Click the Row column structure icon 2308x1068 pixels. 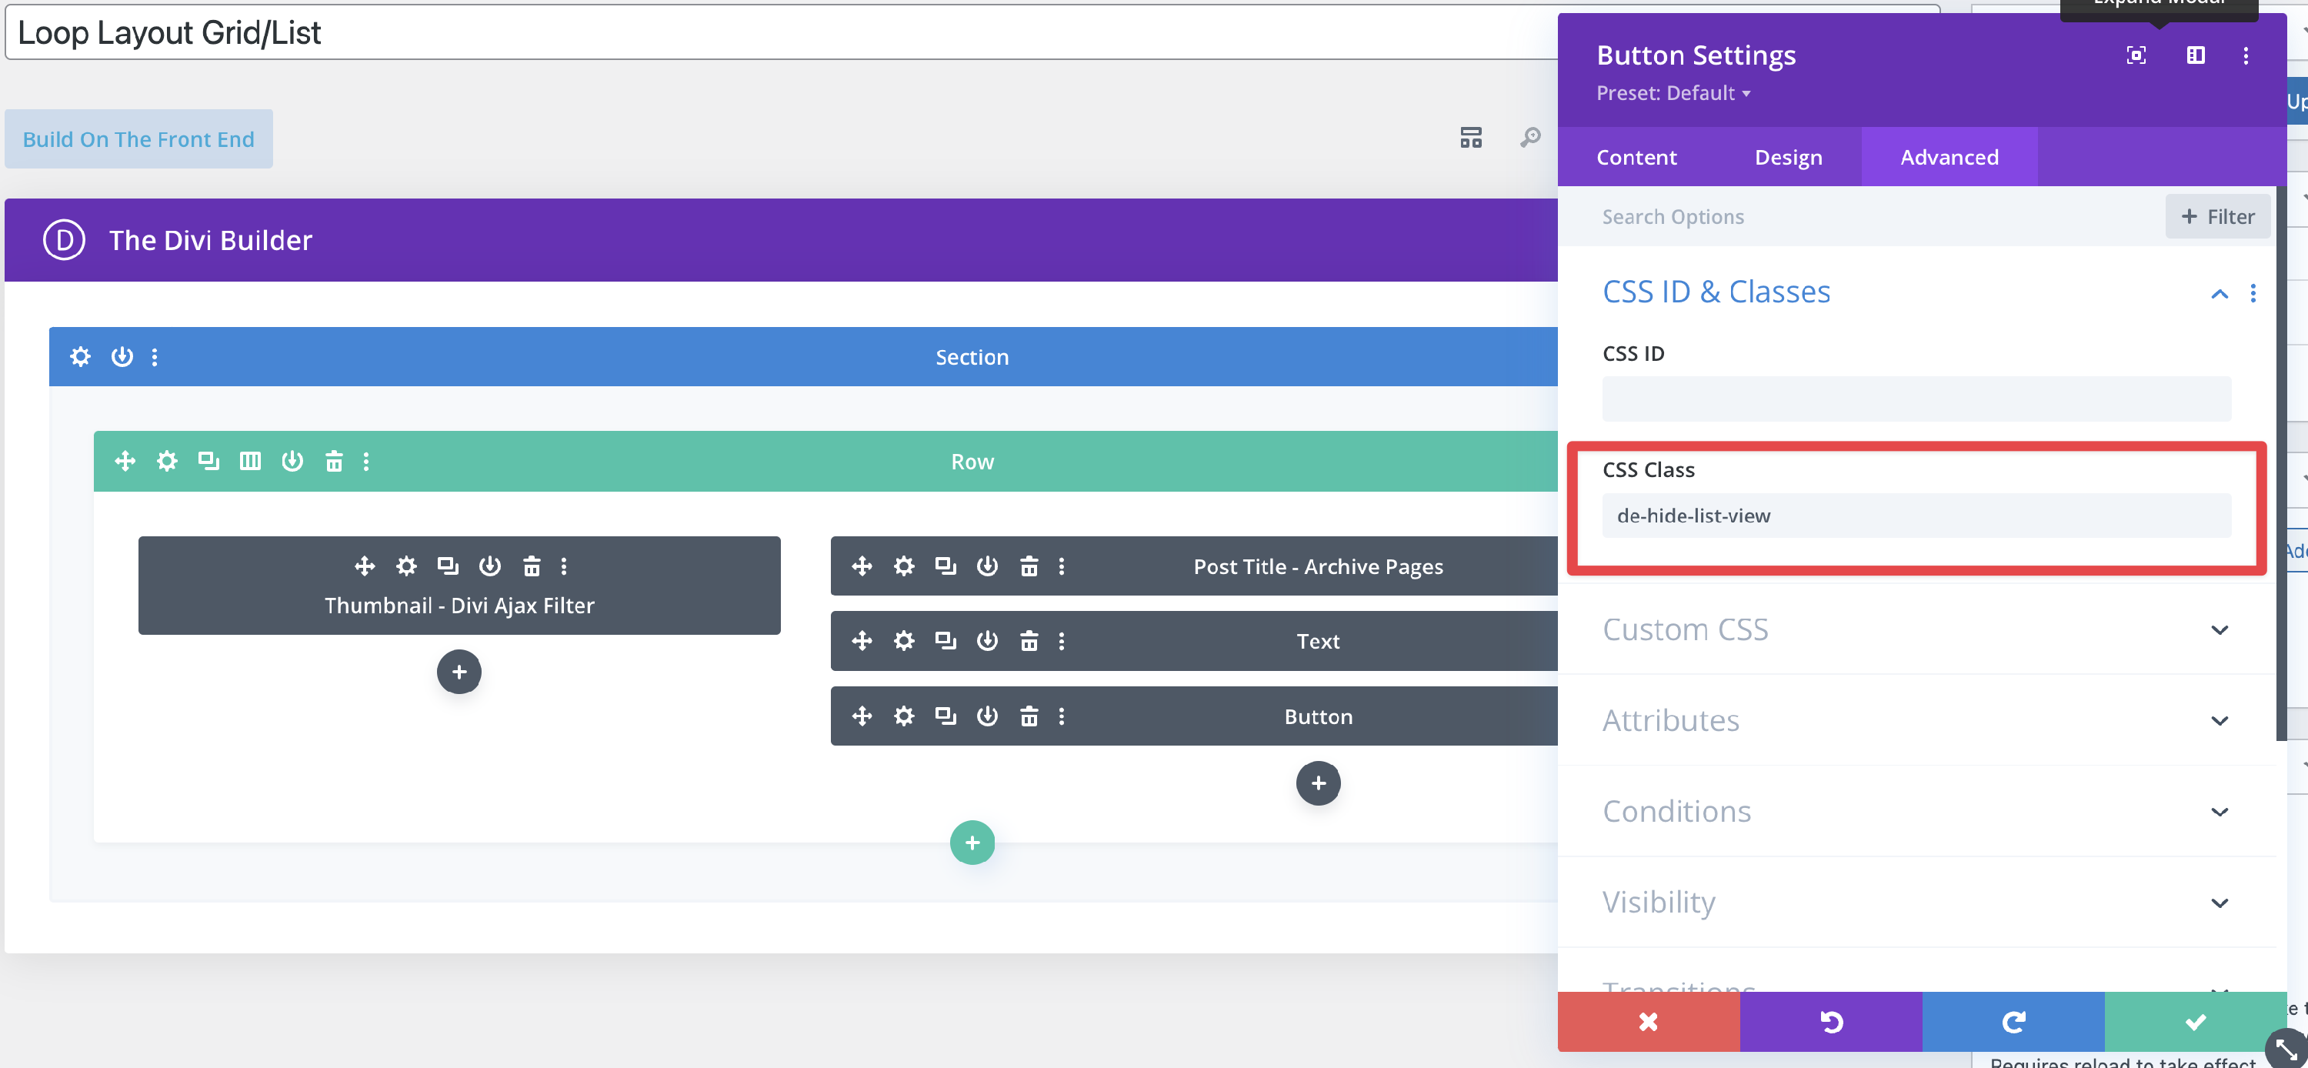click(x=250, y=462)
